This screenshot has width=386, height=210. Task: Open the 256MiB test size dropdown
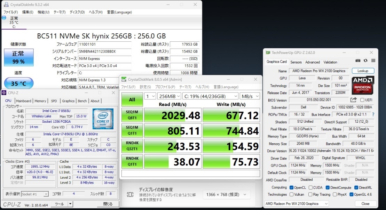point(170,96)
